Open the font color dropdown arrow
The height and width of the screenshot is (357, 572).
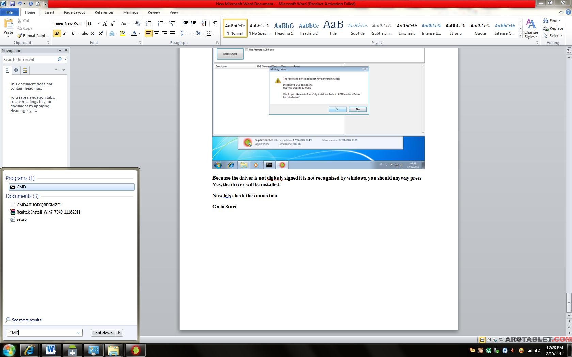point(139,33)
